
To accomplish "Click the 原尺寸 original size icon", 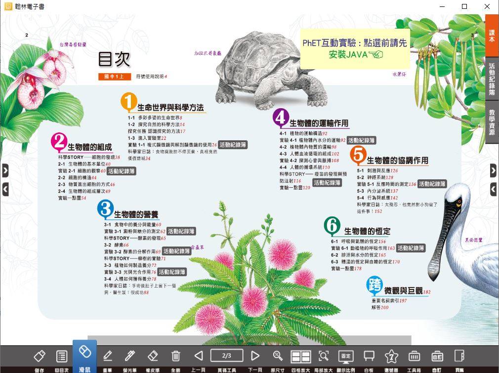I will pos(278,356).
